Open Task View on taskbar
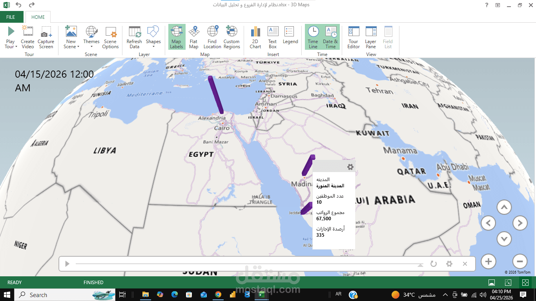536x301 pixels. click(x=122, y=295)
